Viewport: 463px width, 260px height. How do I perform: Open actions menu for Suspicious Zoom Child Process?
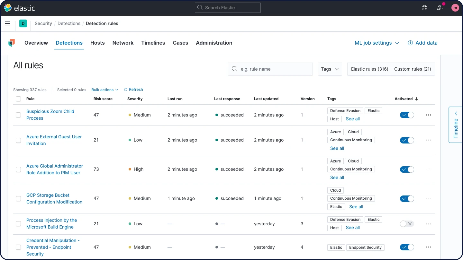[x=429, y=115]
